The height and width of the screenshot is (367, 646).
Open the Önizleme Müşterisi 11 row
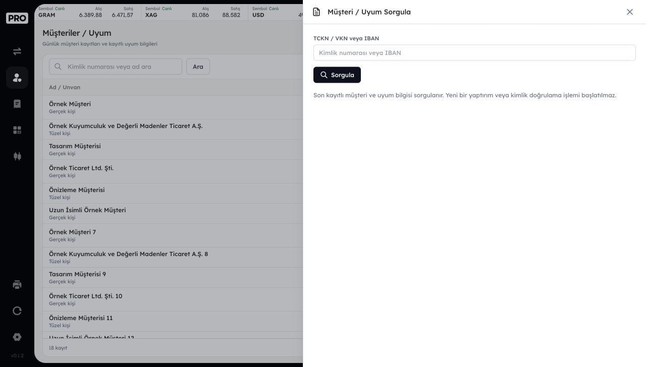173,321
